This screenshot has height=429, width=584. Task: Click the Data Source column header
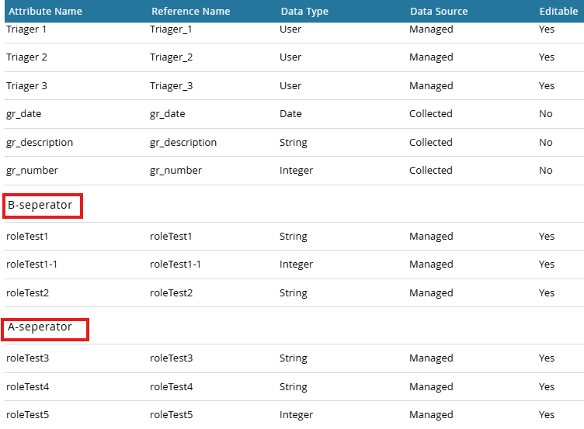pos(439,12)
